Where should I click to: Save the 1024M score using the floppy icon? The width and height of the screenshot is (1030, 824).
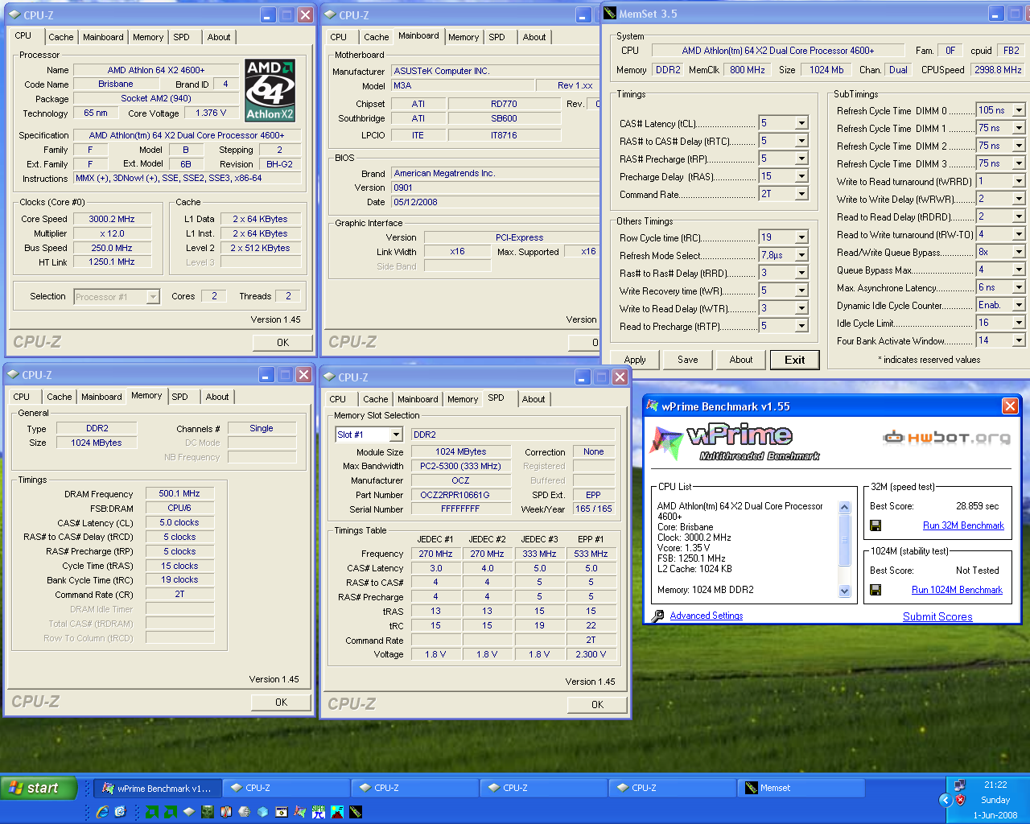[x=875, y=590]
